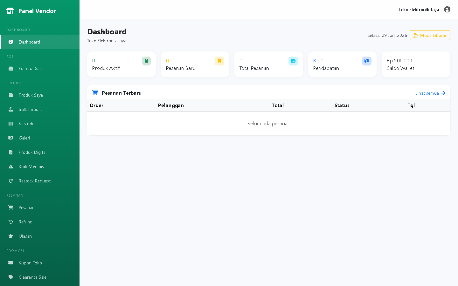
Task: Click the yellow cart icon on Pesanan Baru card
Action: [x=219, y=61]
